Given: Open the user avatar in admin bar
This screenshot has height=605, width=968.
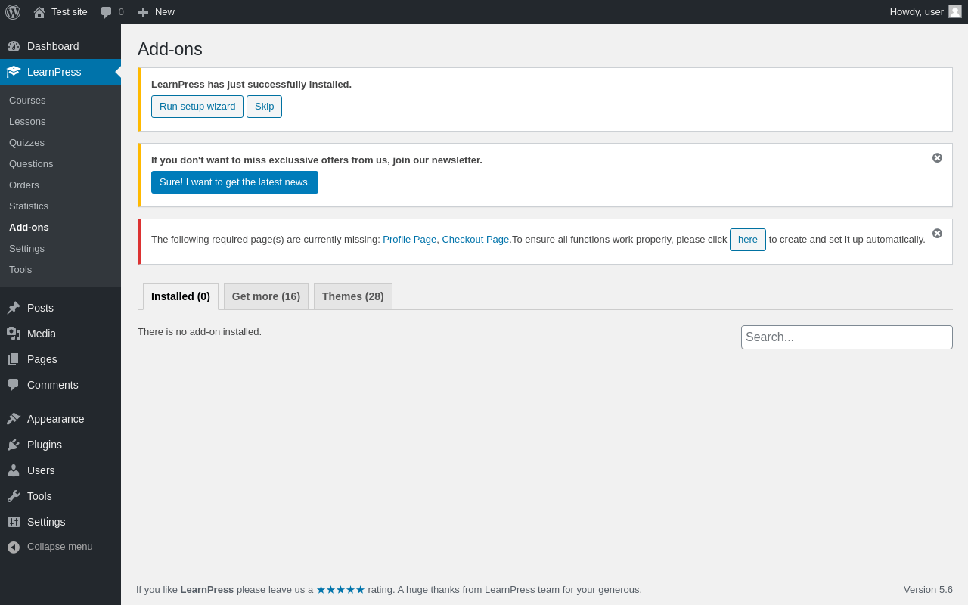Looking at the screenshot, I should tap(955, 11).
